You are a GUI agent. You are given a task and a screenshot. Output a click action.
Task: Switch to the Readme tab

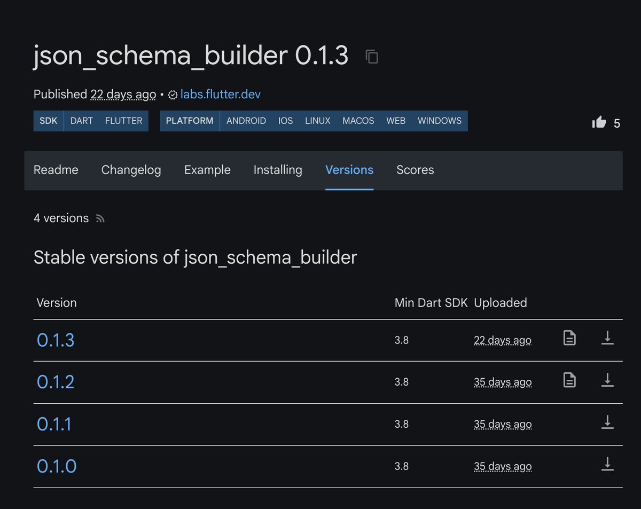pos(56,170)
